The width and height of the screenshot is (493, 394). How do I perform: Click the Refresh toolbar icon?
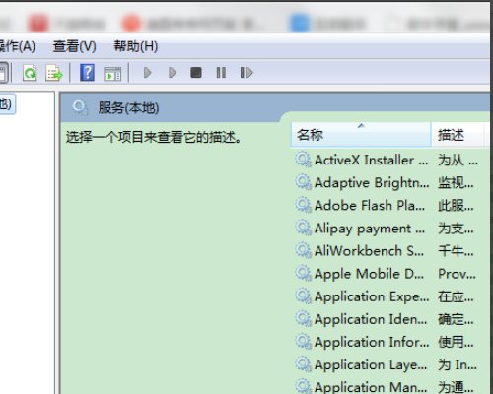tap(30, 73)
